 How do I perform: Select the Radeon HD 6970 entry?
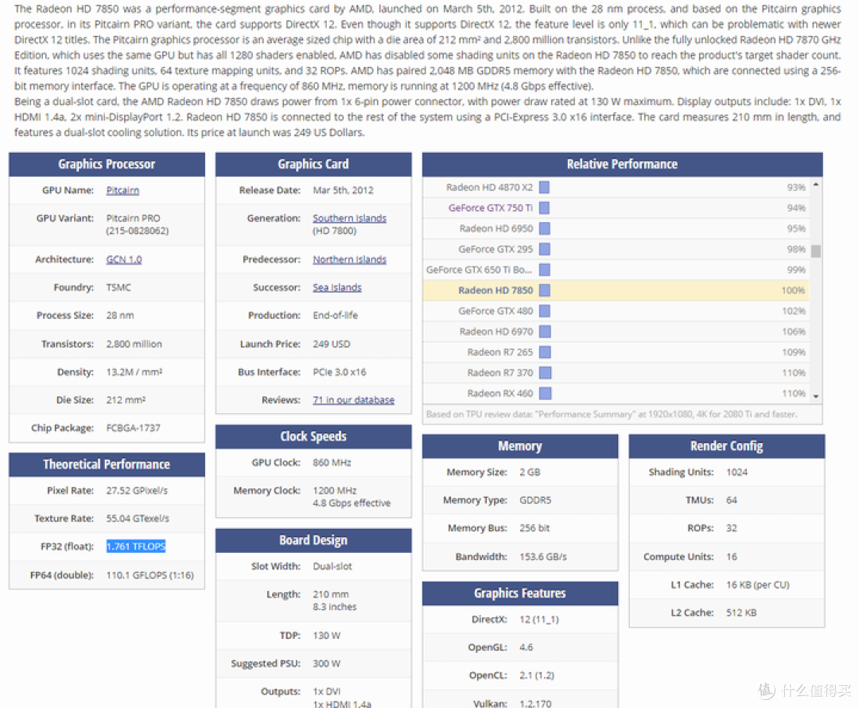[496, 332]
